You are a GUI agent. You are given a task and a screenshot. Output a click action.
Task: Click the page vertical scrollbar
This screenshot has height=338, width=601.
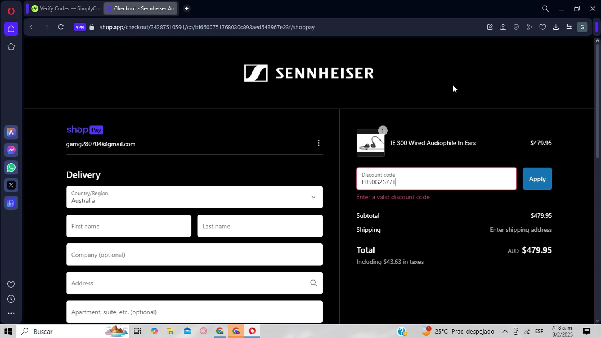pyautogui.click(x=597, y=100)
